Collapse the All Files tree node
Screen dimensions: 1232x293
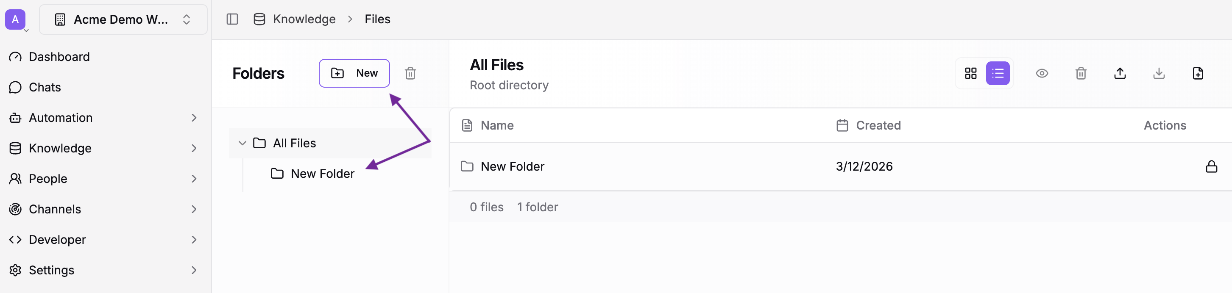[242, 142]
